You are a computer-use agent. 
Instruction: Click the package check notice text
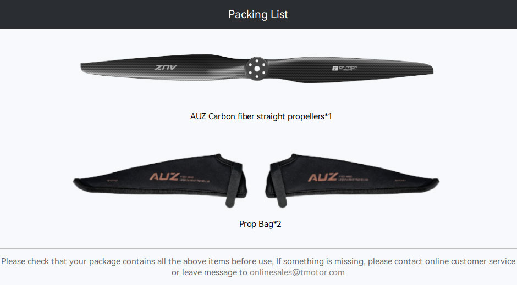[x=258, y=267]
